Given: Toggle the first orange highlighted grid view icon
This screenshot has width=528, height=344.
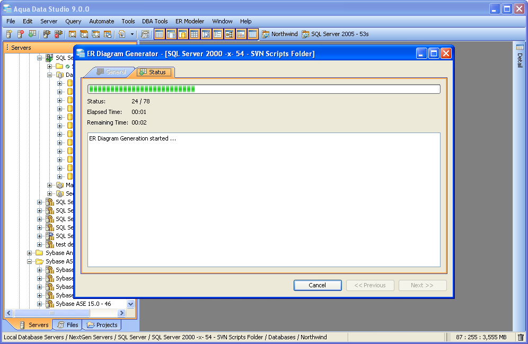Looking at the screenshot, I should click(x=160, y=34).
